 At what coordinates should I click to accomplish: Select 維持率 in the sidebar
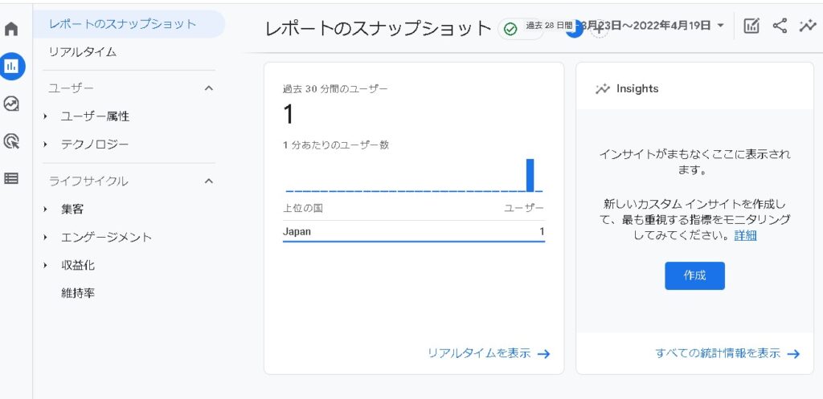(x=78, y=293)
